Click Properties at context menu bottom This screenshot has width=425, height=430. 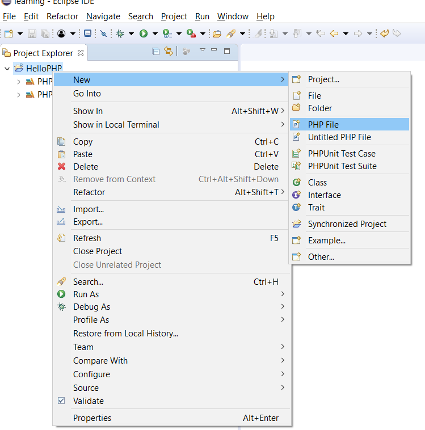(x=171, y=418)
